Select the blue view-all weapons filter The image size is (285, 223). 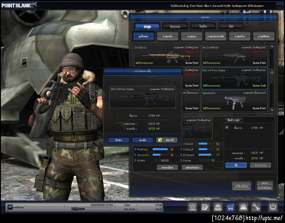coord(143,36)
